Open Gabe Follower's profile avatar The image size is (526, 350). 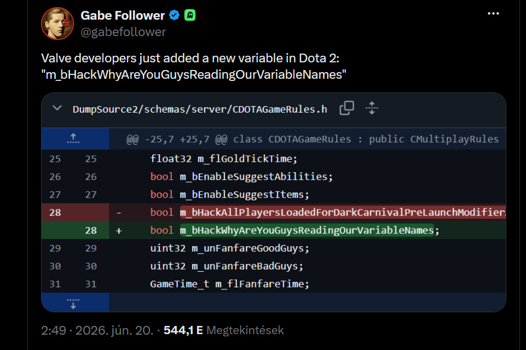(57, 24)
